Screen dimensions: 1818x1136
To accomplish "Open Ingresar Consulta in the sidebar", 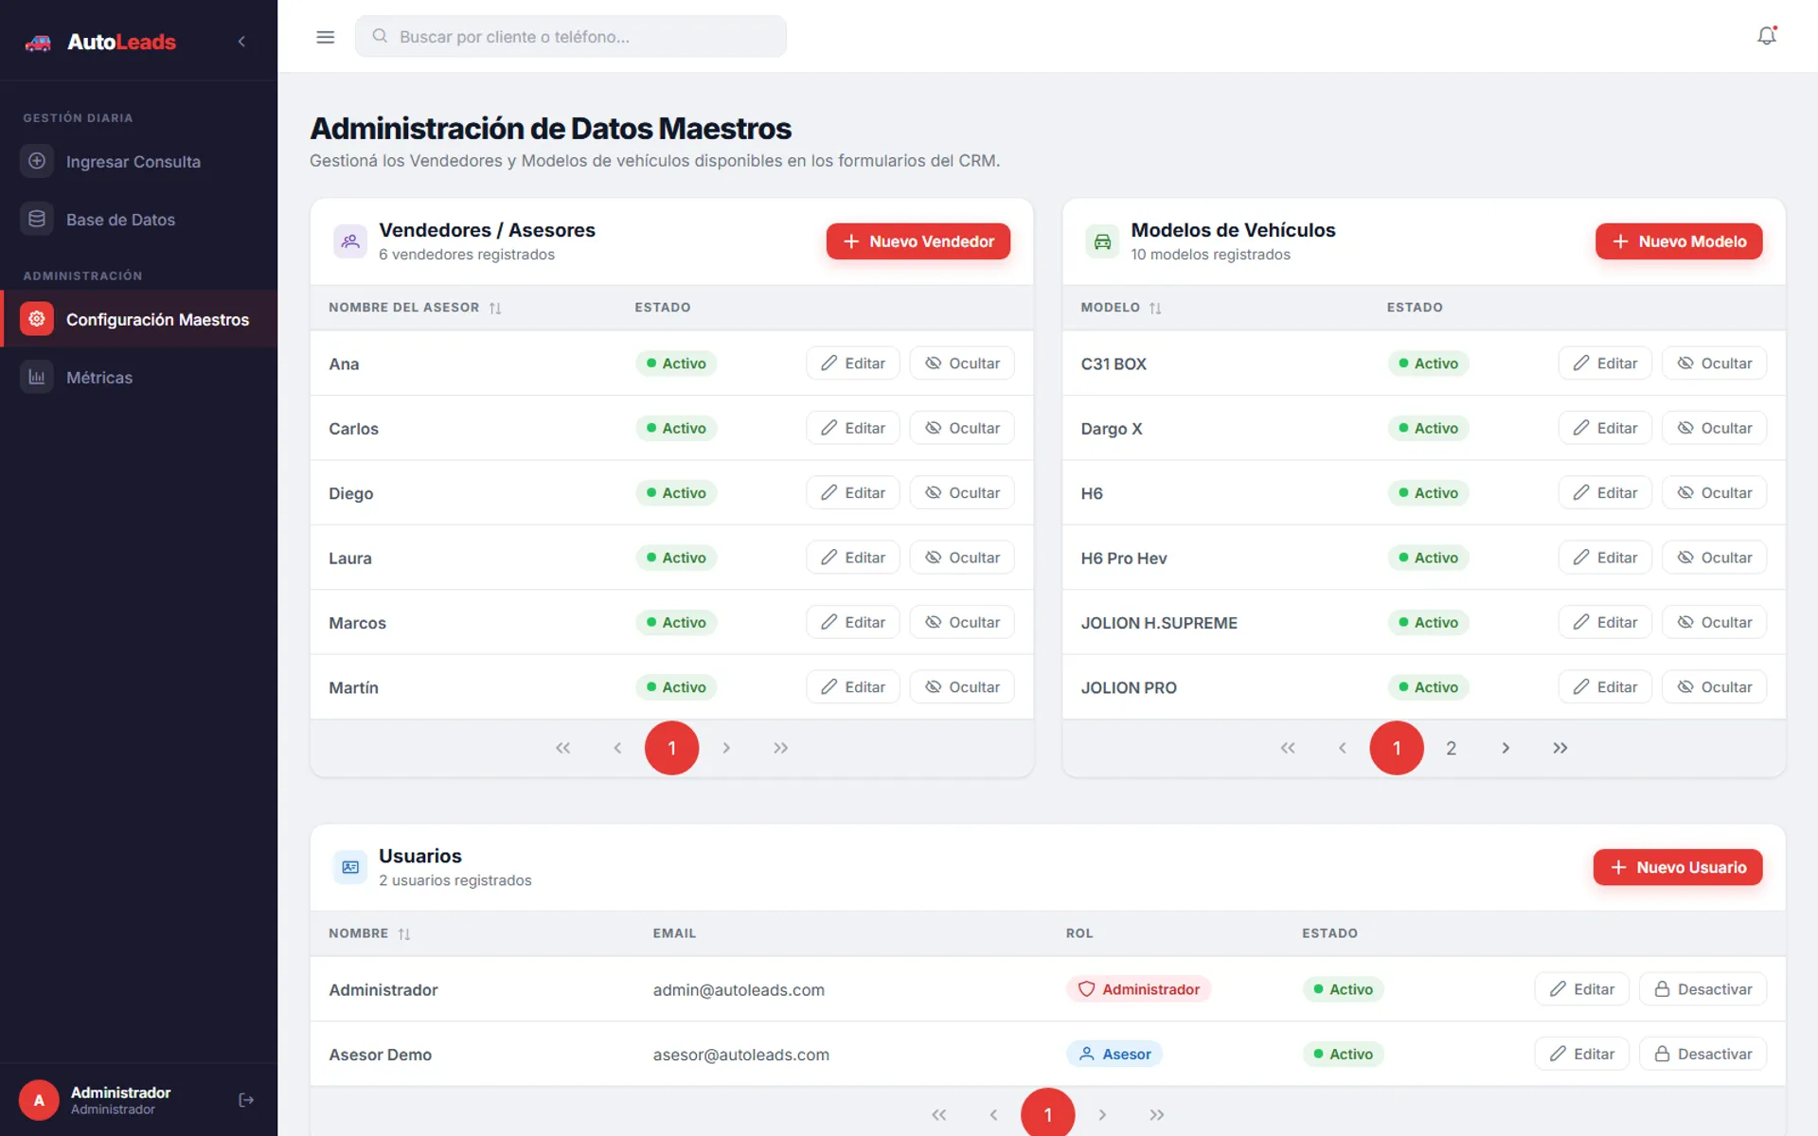I will (139, 162).
